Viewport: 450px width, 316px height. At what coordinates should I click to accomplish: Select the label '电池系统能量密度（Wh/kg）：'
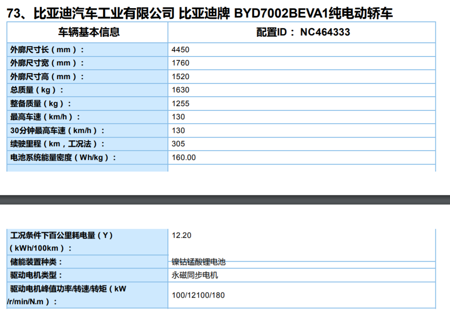(x=64, y=157)
